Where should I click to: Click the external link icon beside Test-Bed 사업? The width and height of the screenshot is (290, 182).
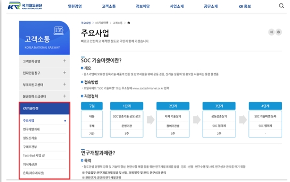tap(43, 155)
